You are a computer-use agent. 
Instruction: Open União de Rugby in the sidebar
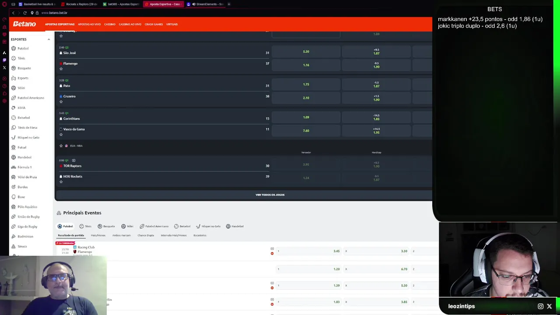click(x=28, y=217)
